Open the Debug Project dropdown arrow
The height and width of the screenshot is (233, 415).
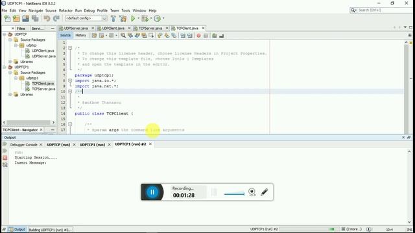click(x=151, y=18)
